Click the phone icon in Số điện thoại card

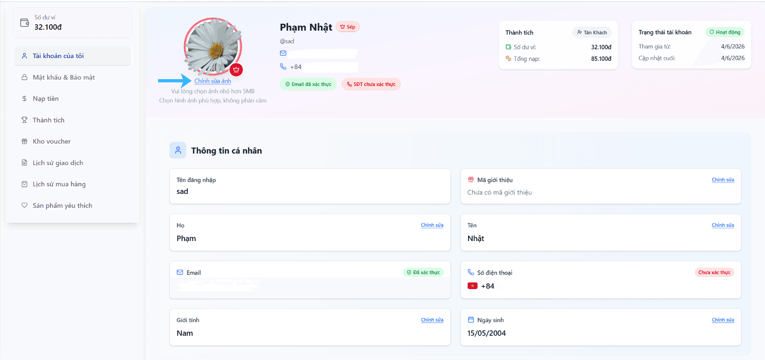pos(470,272)
